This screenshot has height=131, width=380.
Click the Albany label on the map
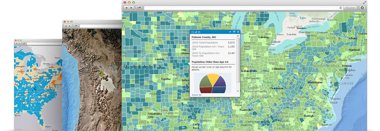352,38
